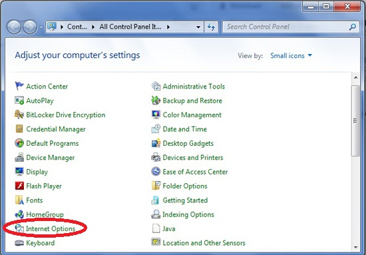Image resolution: width=366 pixels, height=255 pixels.
Task: Click the Devices and Printers icon
Action: [x=156, y=157]
